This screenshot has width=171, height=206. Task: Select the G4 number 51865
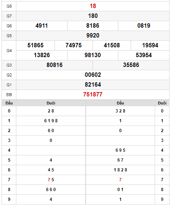pyautogui.click(x=35, y=45)
